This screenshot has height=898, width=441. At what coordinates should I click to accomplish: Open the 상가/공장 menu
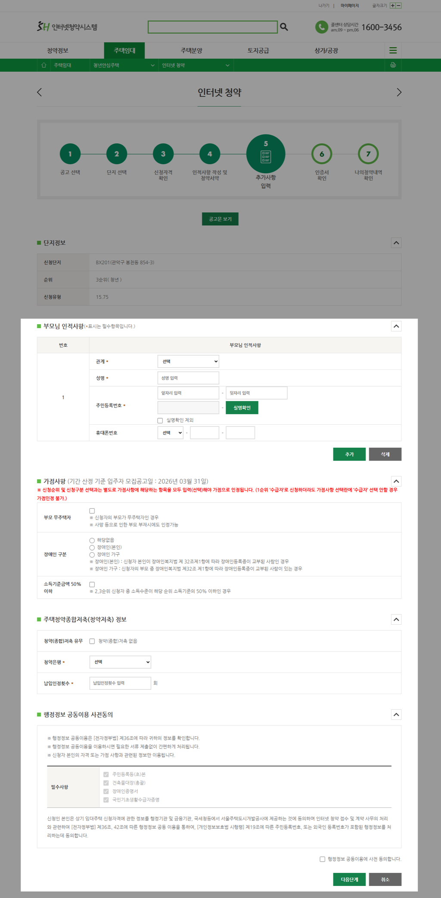click(x=326, y=50)
